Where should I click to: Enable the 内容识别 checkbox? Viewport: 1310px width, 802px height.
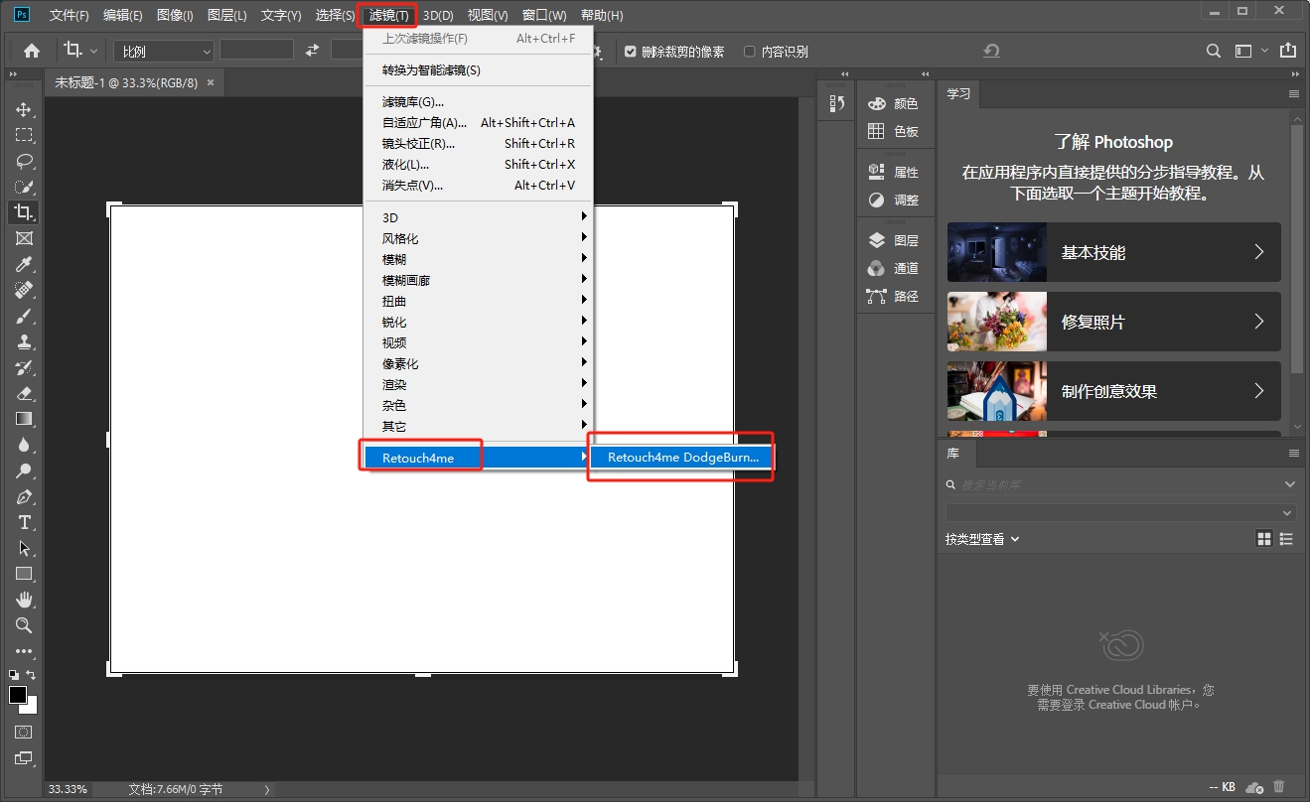(x=749, y=52)
